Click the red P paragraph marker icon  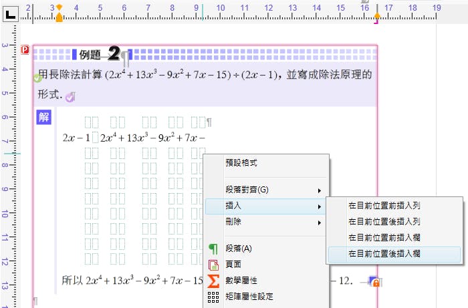(x=25, y=49)
